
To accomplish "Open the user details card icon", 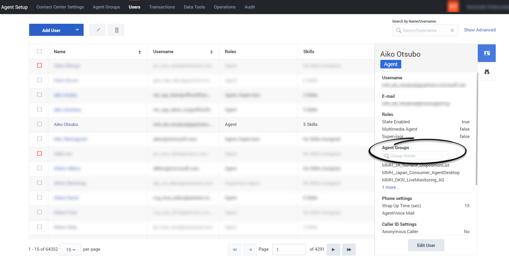I will pyautogui.click(x=487, y=53).
